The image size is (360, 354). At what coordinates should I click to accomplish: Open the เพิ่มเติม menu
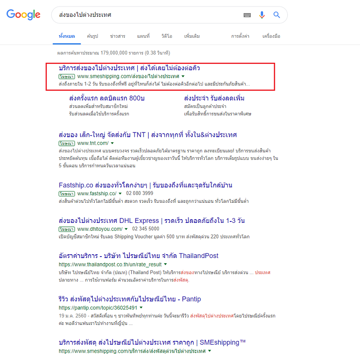(x=192, y=36)
